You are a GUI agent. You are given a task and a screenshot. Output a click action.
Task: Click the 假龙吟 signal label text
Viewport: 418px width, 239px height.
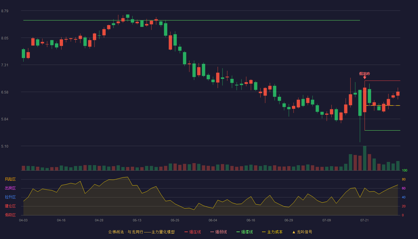(365, 73)
